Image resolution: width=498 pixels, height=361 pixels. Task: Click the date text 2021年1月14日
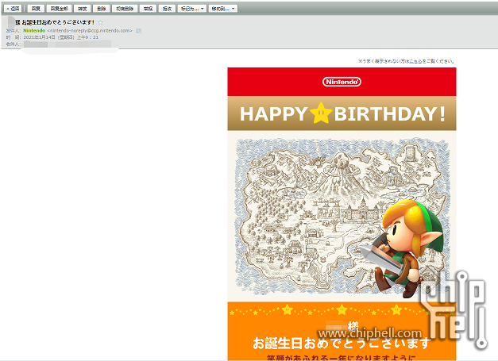pyautogui.click(x=40, y=37)
